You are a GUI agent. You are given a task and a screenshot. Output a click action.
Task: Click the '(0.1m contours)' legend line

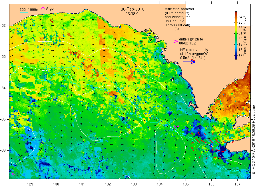click(x=177, y=13)
